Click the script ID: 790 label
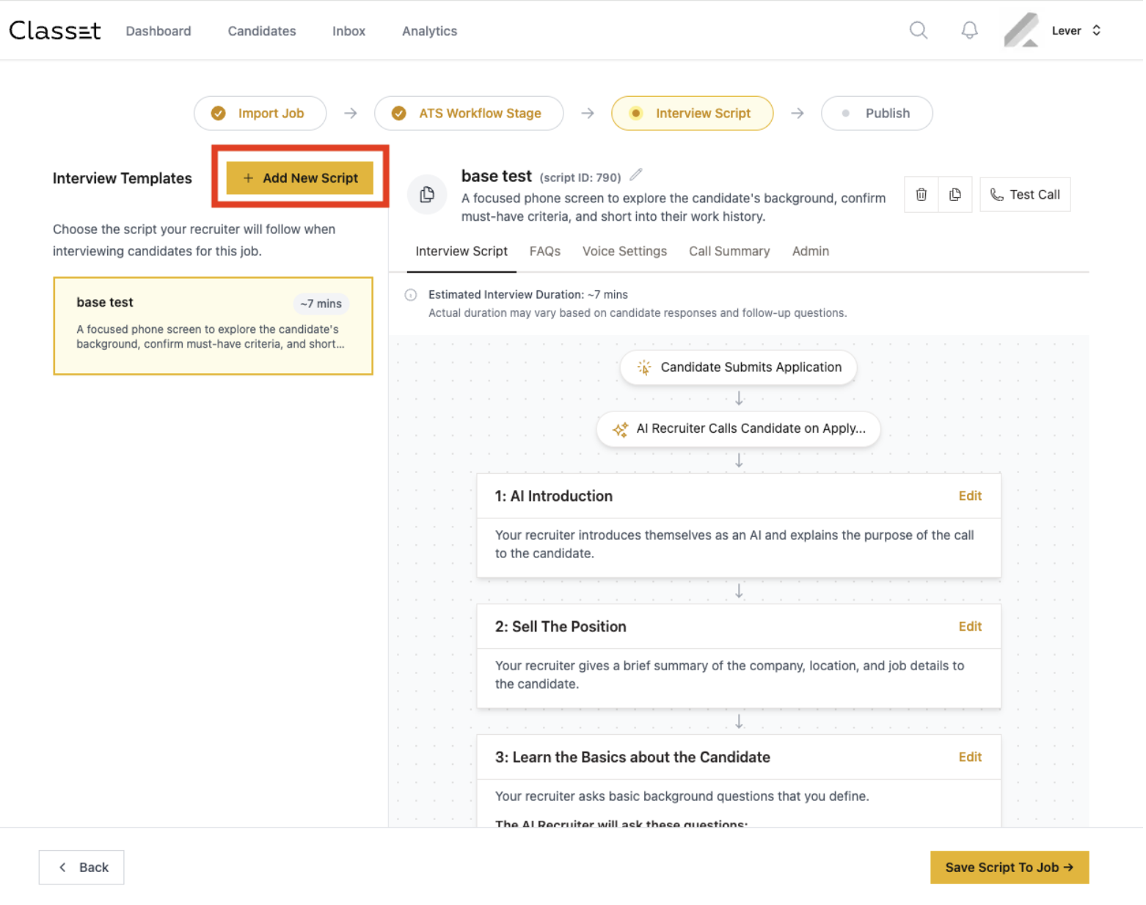The height and width of the screenshot is (905, 1146). tap(582, 178)
